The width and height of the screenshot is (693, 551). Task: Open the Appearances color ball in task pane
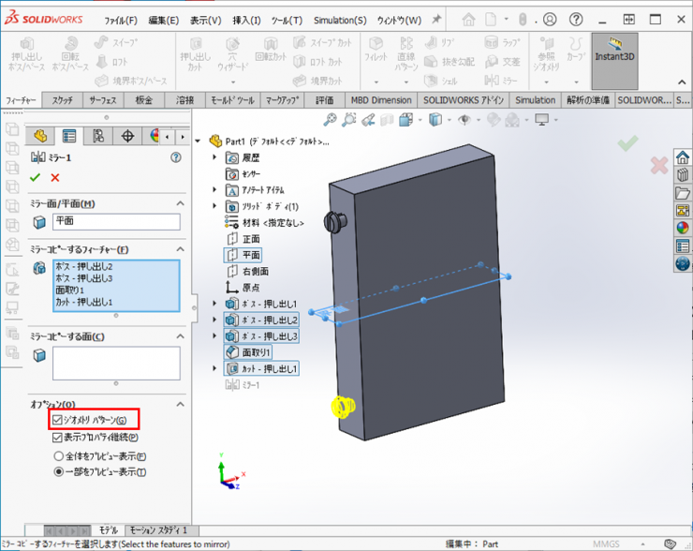pos(682,227)
